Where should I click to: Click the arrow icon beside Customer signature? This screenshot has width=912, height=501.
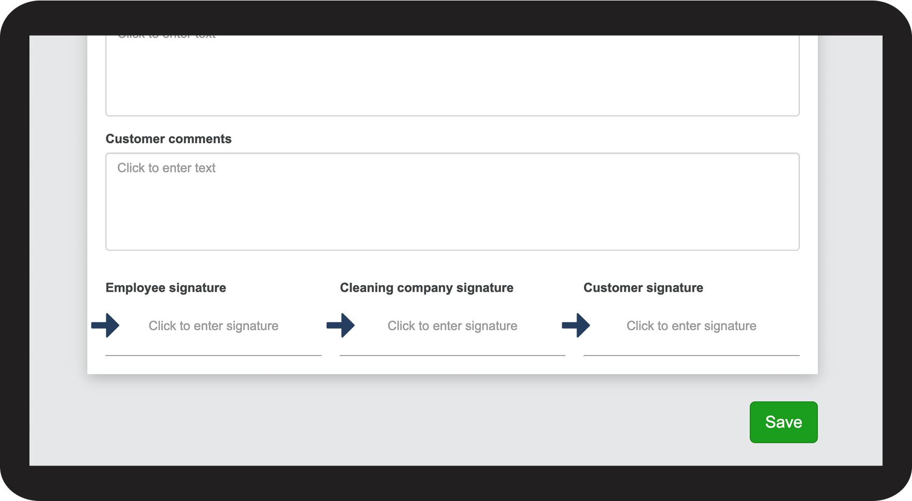pyautogui.click(x=577, y=326)
